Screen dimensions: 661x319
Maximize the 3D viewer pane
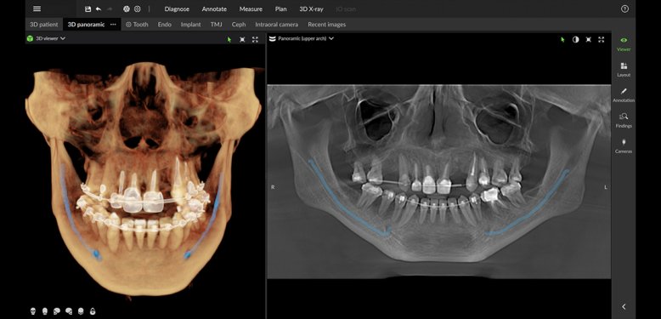(255, 39)
